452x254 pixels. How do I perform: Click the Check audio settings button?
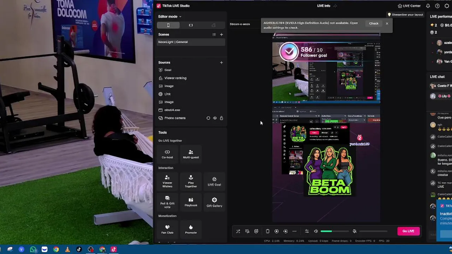point(374,24)
